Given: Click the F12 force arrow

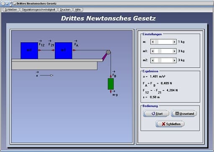Looking at the screenshot, I should point(40,50).
